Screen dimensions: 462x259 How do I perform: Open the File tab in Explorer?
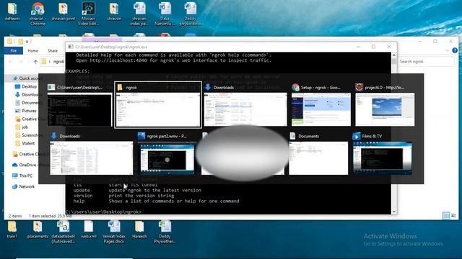pos(14,51)
